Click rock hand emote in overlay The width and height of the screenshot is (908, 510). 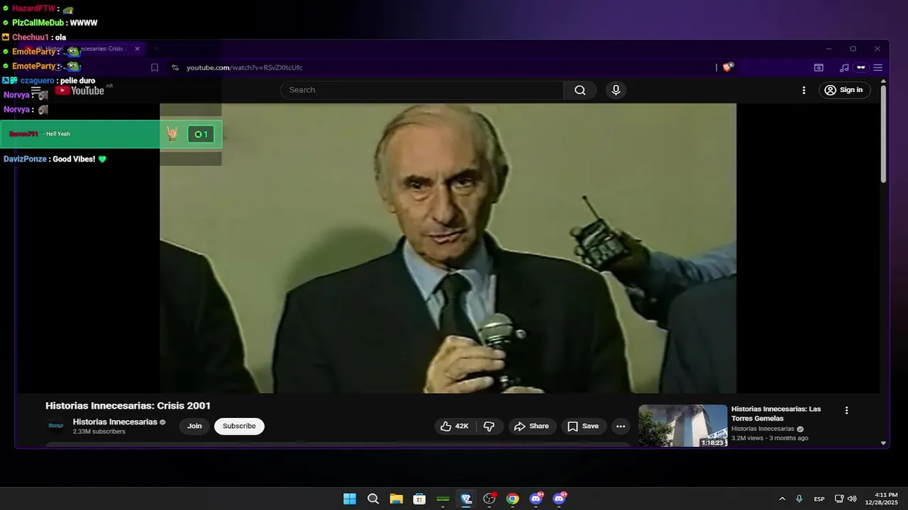click(172, 134)
